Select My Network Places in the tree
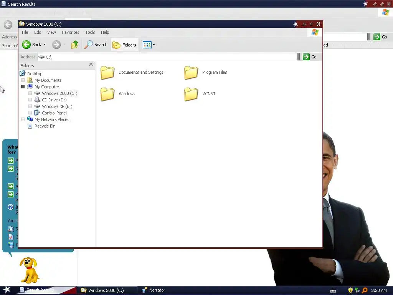The height and width of the screenshot is (295, 393). [x=52, y=119]
